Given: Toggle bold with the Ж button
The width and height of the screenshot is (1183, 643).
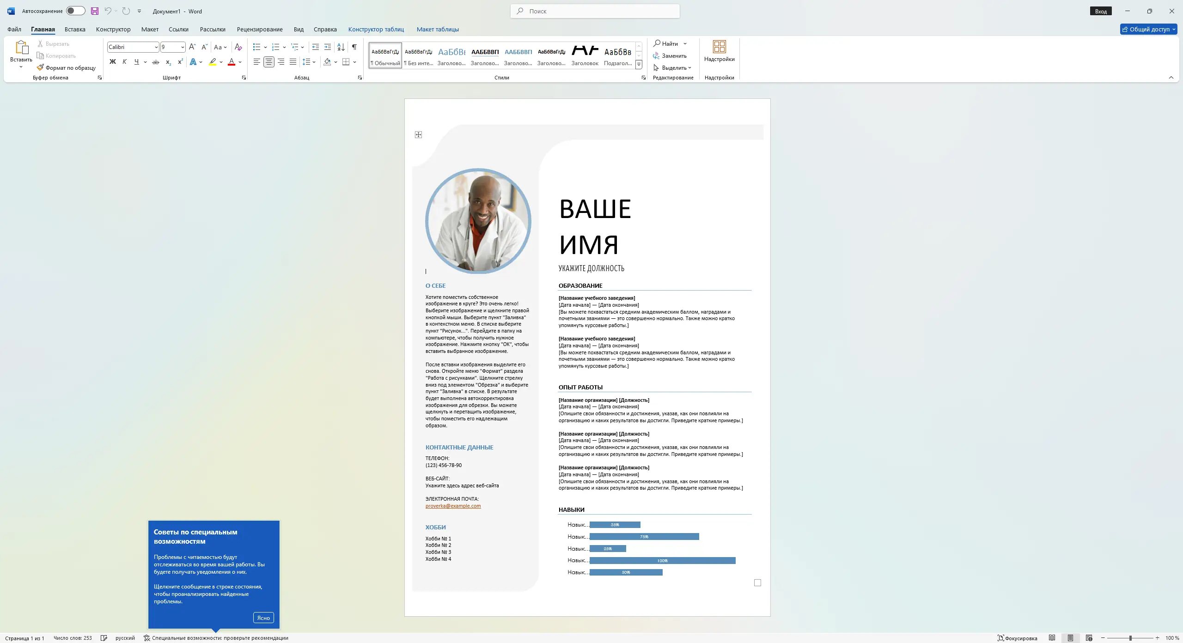Looking at the screenshot, I should coord(112,62).
